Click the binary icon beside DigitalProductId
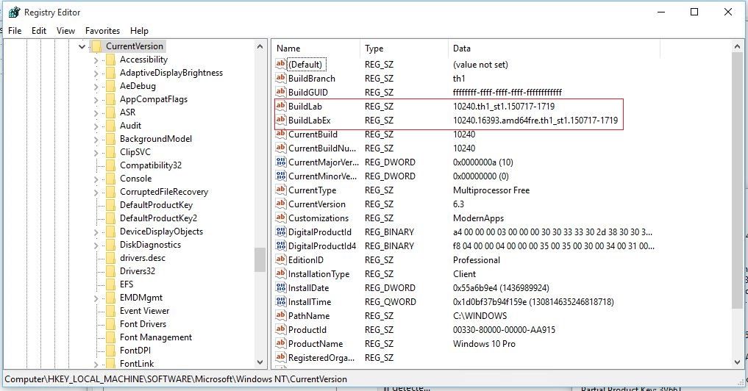Viewport: 748px width, 391px height. pos(281,232)
